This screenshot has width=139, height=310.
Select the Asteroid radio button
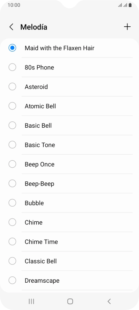pos(12,87)
